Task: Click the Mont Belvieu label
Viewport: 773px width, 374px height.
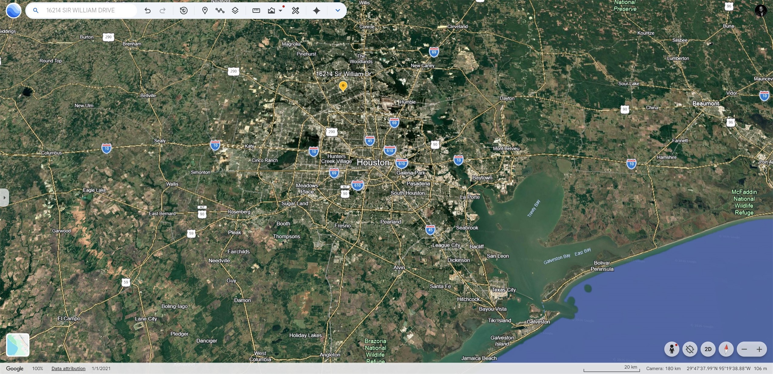Action: (x=506, y=148)
